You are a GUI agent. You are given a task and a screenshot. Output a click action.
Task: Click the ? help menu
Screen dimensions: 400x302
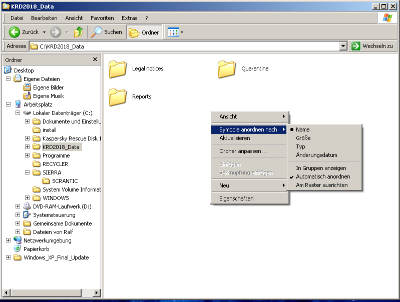click(x=146, y=18)
